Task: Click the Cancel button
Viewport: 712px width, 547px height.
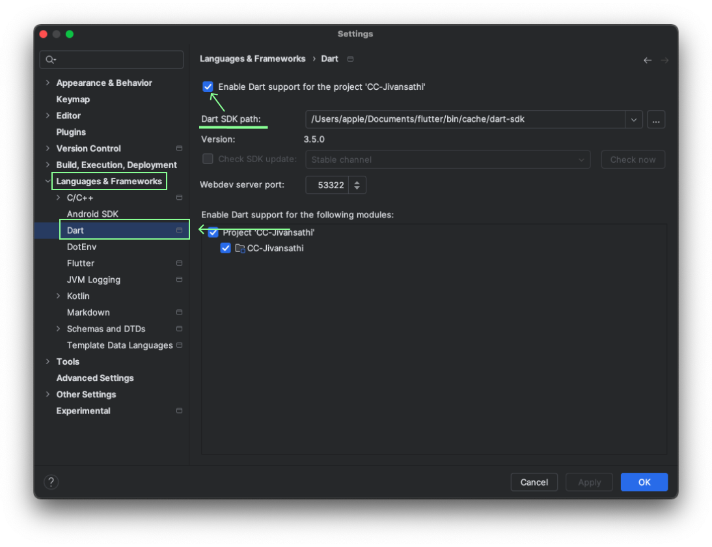Action: pyautogui.click(x=534, y=482)
